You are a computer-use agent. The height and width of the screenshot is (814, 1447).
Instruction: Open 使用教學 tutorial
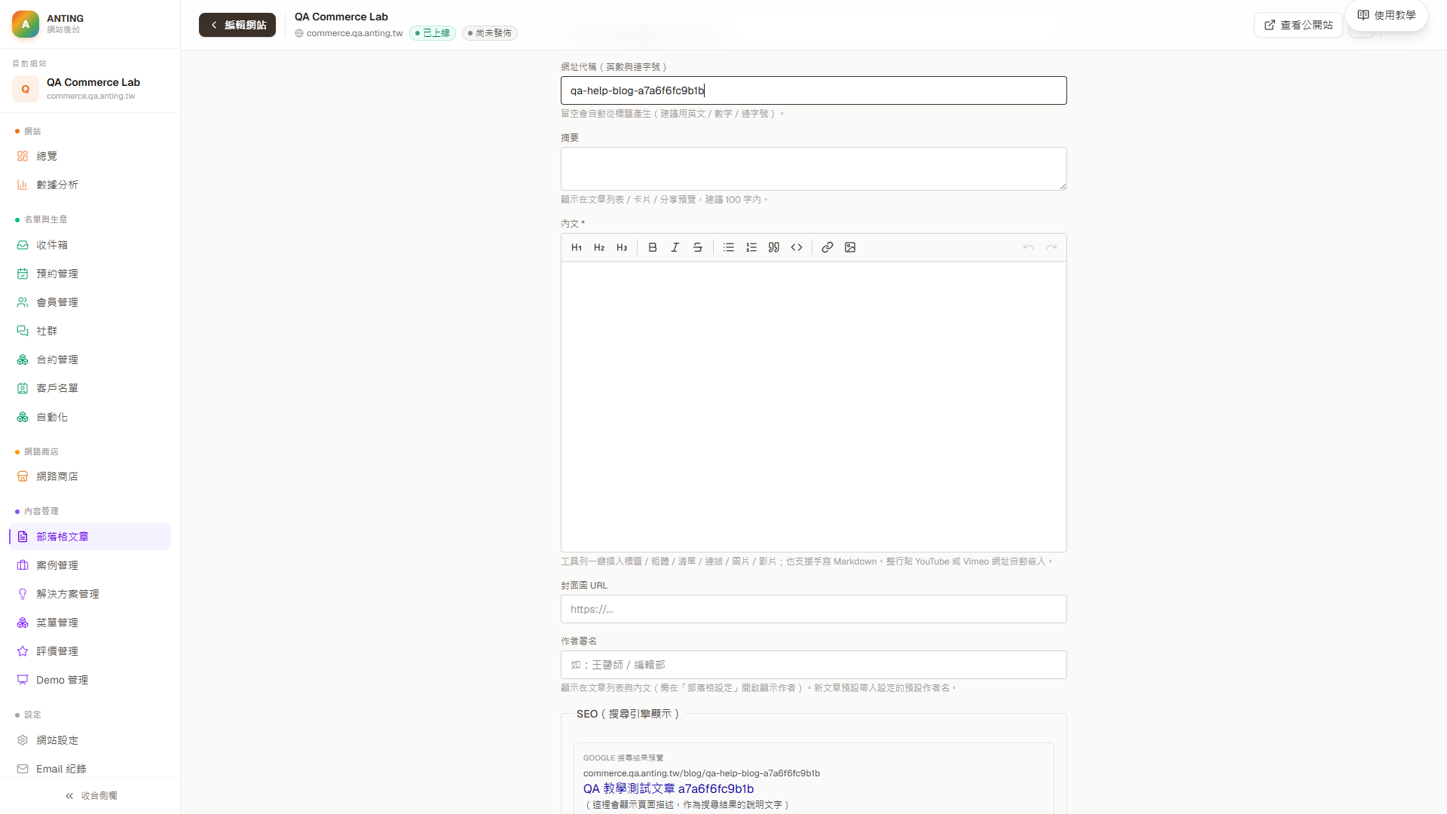1387,15
